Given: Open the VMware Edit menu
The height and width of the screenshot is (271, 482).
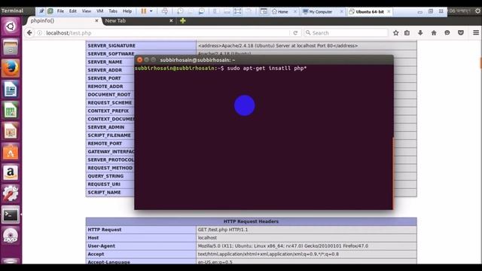Looking at the screenshot, I should click(73, 11).
